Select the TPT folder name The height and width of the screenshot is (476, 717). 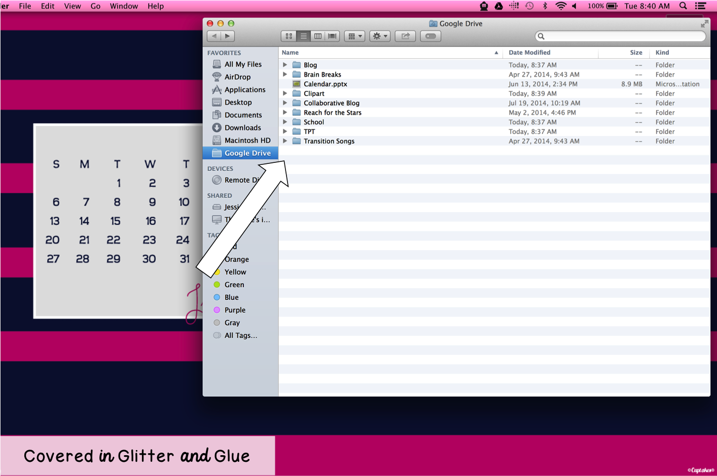click(x=309, y=132)
